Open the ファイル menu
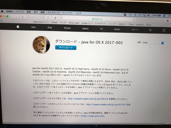171x128 pixels. click(20, 12)
